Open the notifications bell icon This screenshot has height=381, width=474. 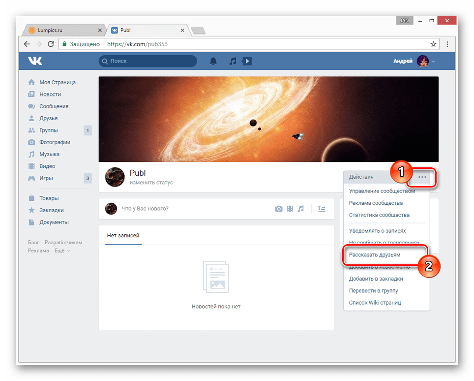coord(213,61)
